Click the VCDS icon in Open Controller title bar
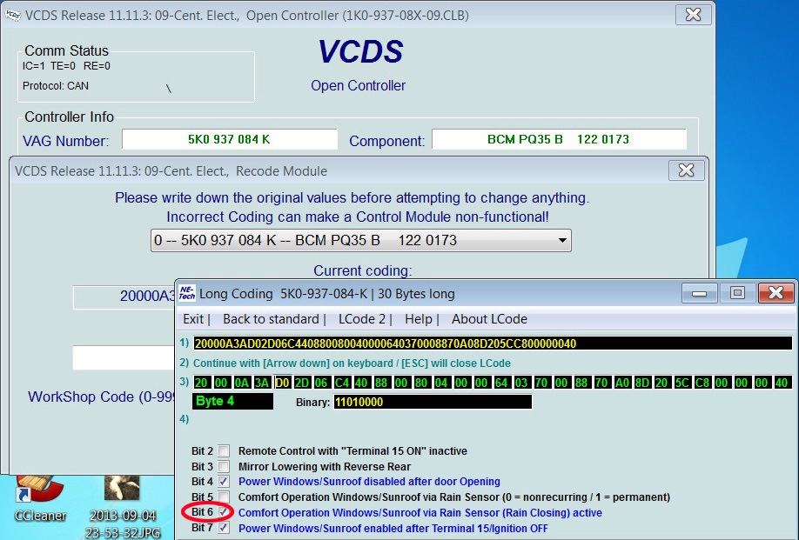This screenshot has width=799, height=540. [13, 16]
